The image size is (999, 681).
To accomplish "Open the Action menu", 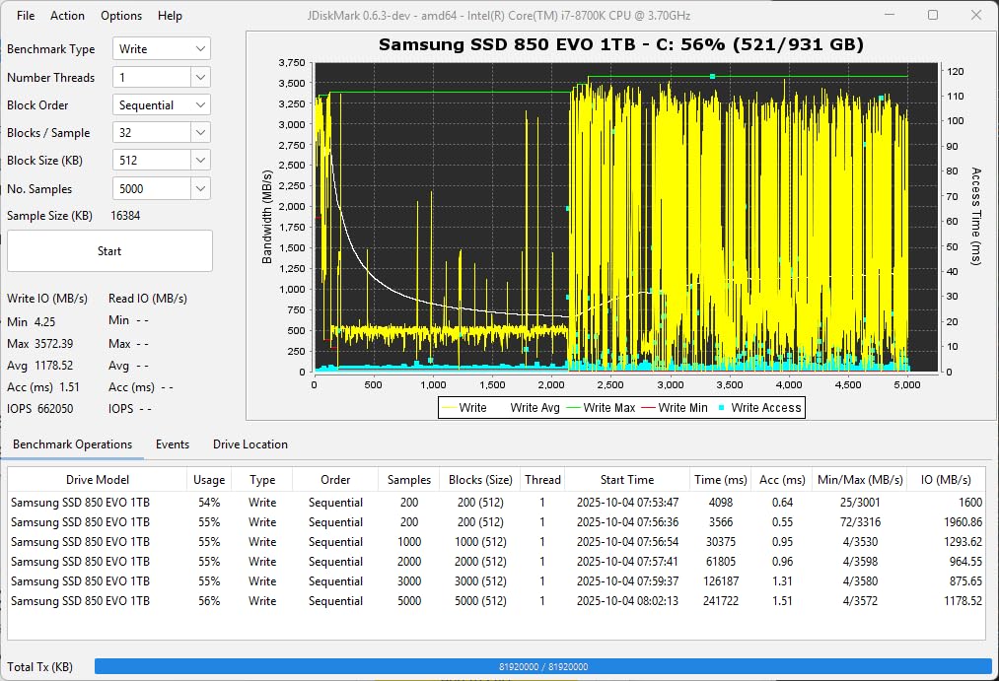I will point(66,15).
